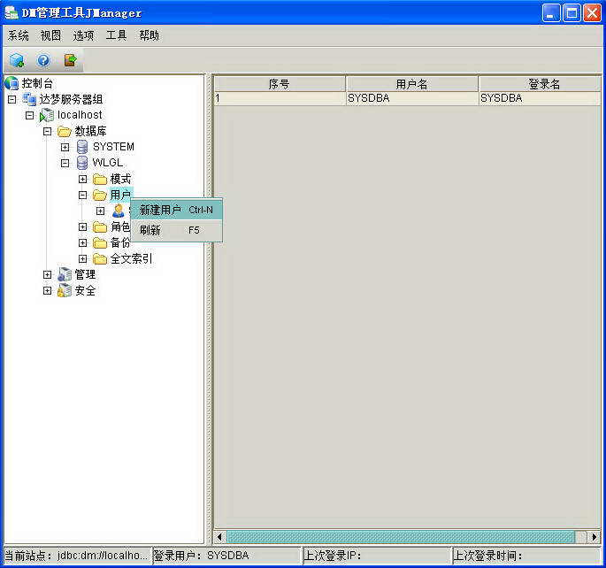The image size is (606, 568).
Task: Click the localhost server icon
Action: (47, 115)
